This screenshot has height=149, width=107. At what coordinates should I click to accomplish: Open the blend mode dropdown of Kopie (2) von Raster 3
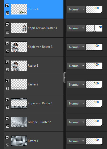pyautogui.click(x=76, y=28)
